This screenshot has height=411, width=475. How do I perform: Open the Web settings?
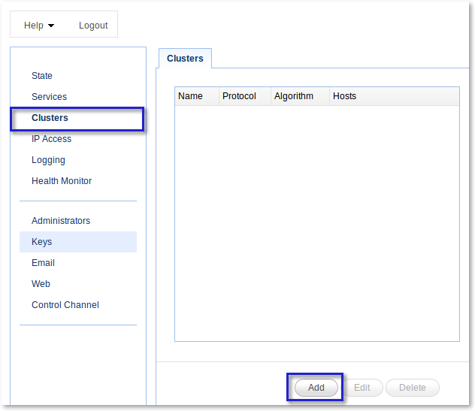coord(41,284)
